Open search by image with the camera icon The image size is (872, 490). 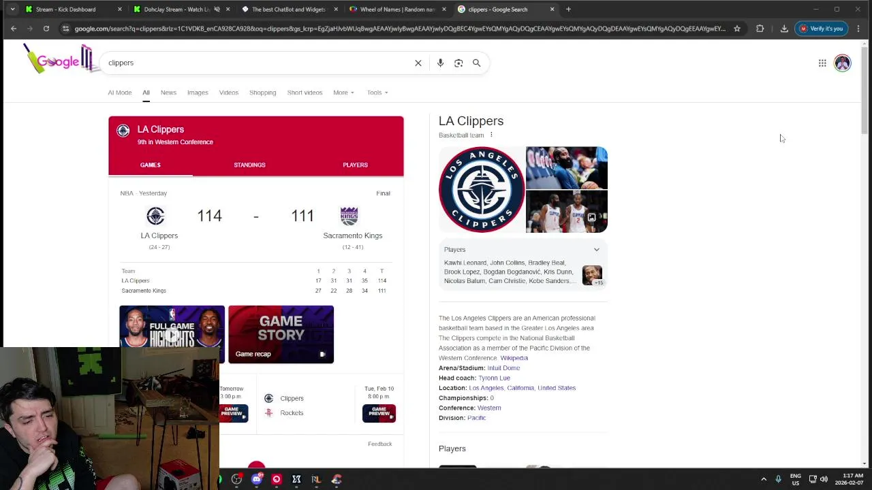click(458, 63)
